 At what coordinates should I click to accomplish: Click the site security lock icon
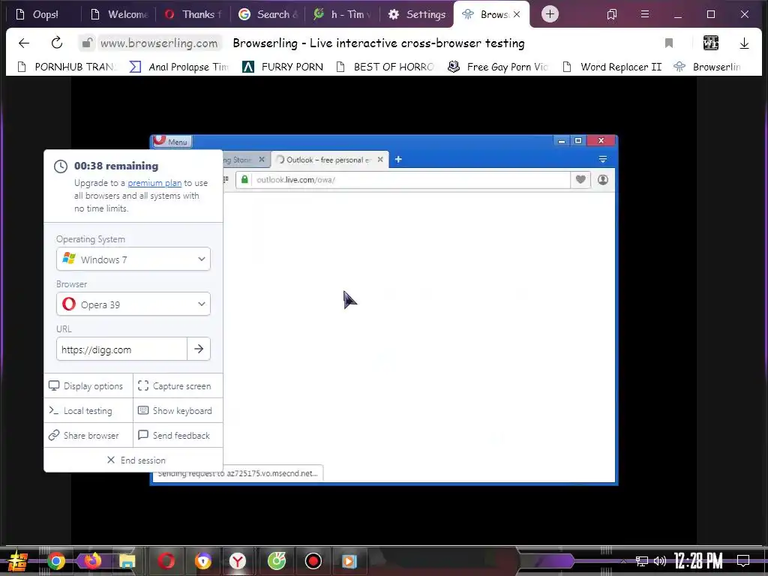point(87,43)
